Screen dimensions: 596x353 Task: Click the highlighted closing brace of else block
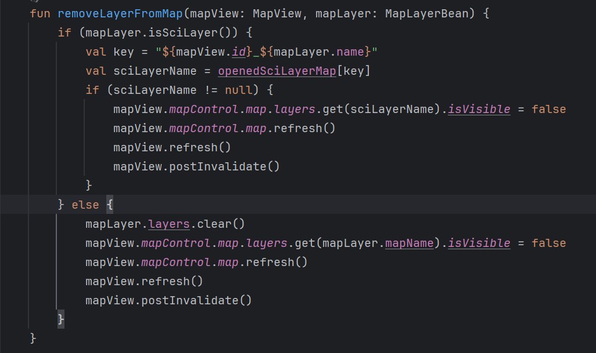click(x=61, y=319)
